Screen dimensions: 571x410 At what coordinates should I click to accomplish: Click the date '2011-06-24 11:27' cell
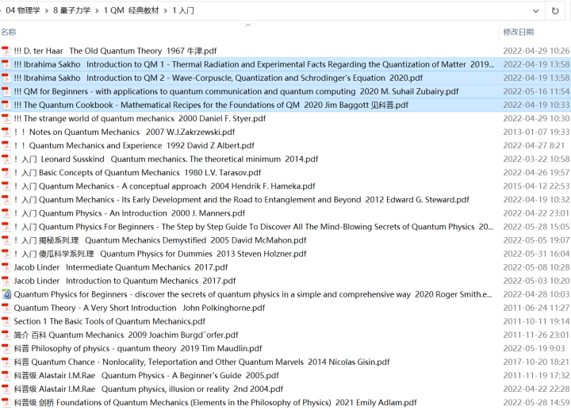[x=536, y=308]
